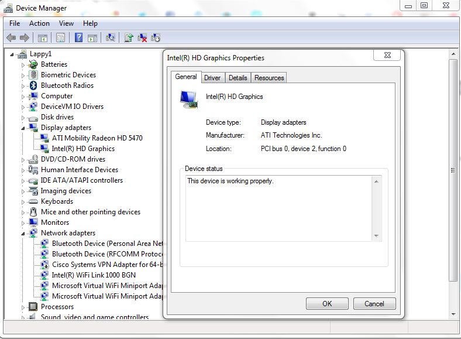
Task: Select Intel(R) HD Graphics in tree
Action: [83, 149]
